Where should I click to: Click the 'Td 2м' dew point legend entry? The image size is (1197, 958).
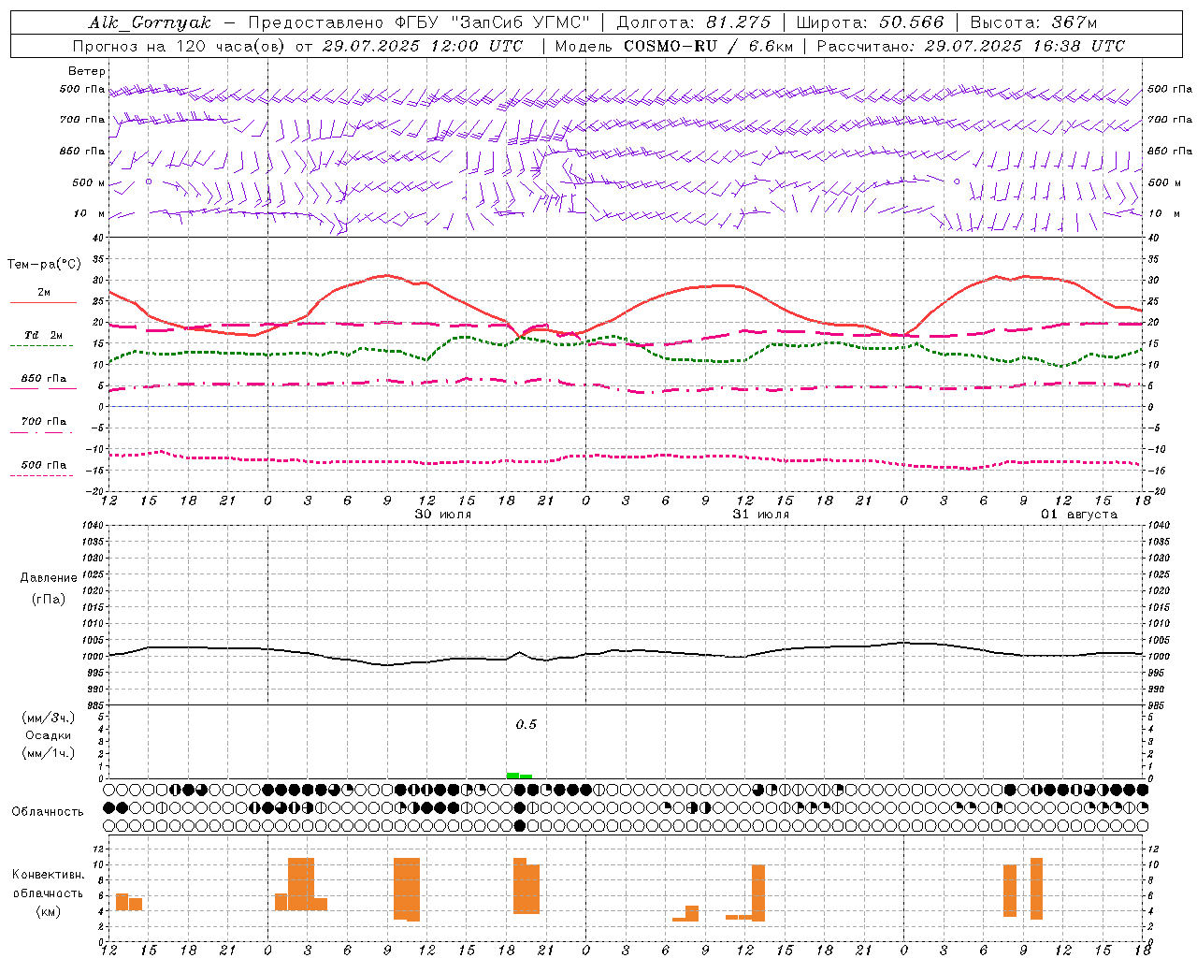tap(44, 335)
